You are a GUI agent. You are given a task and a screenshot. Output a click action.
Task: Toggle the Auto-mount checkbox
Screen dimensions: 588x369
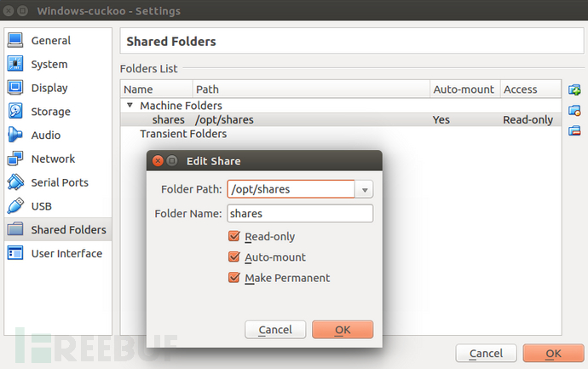(234, 257)
